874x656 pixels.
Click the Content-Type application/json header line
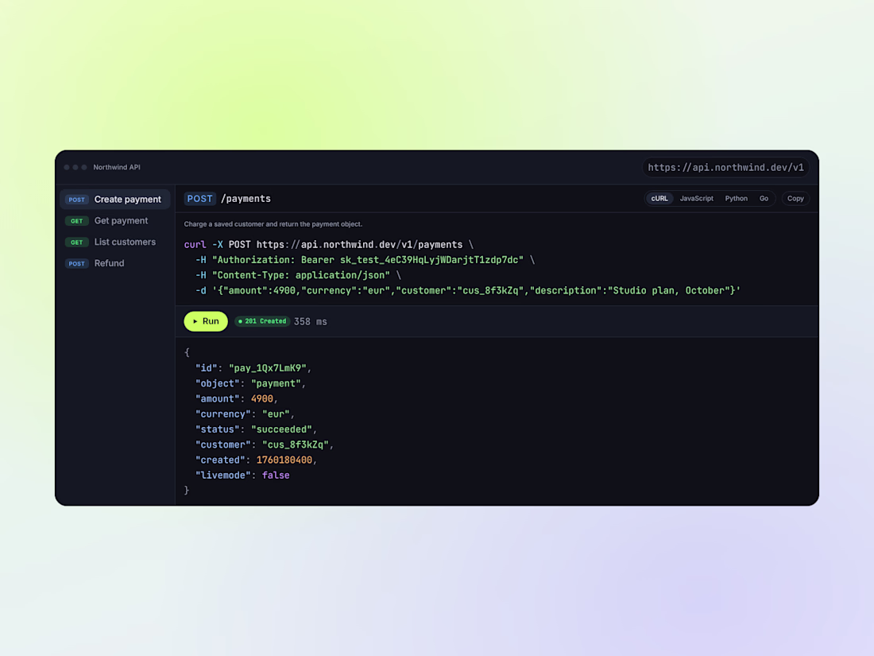(298, 276)
